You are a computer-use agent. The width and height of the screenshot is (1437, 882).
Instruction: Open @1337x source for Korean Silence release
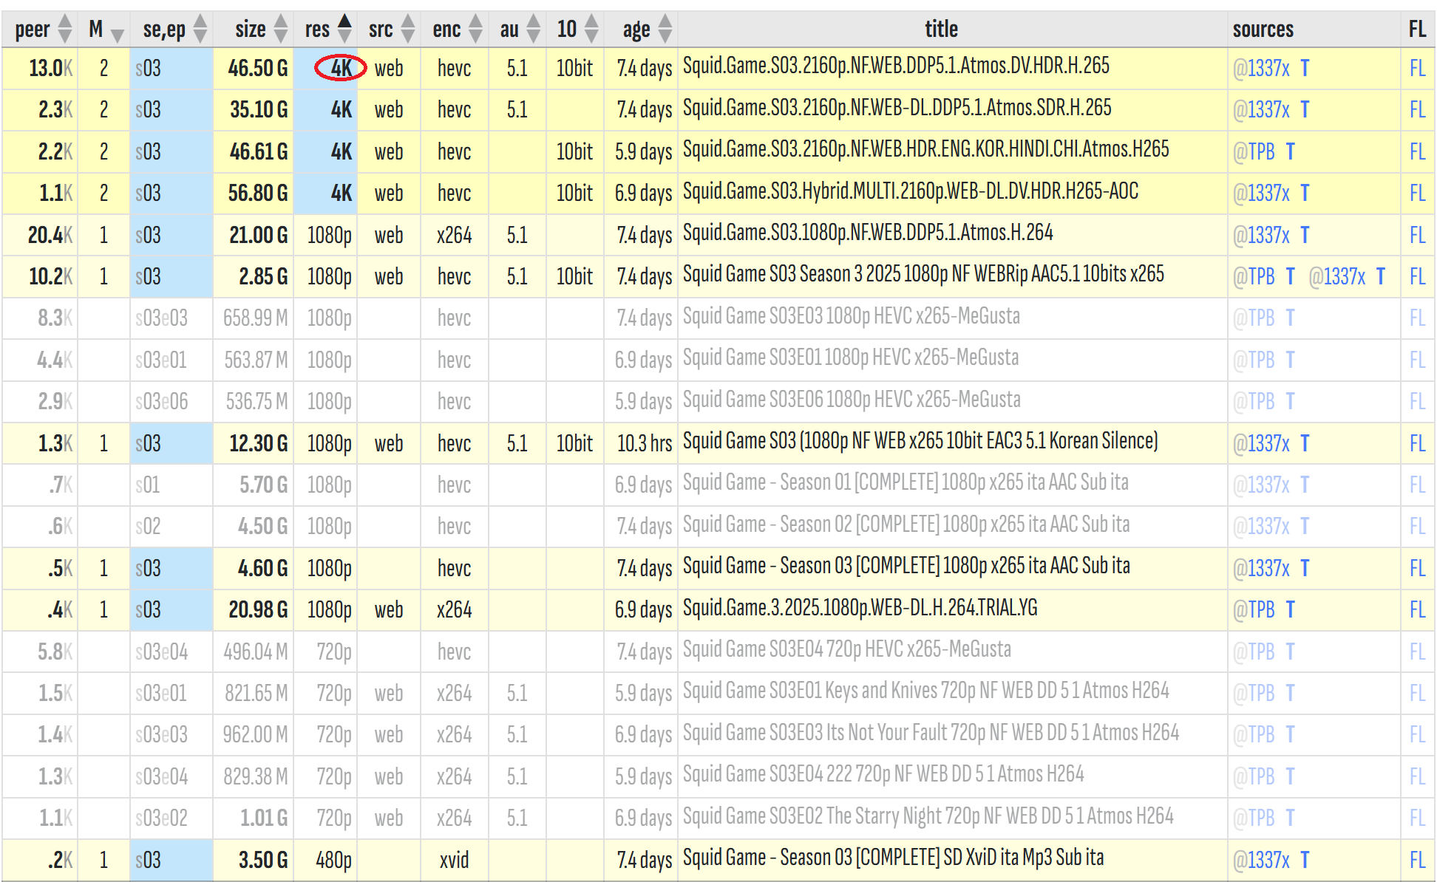[x=1261, y=443]
